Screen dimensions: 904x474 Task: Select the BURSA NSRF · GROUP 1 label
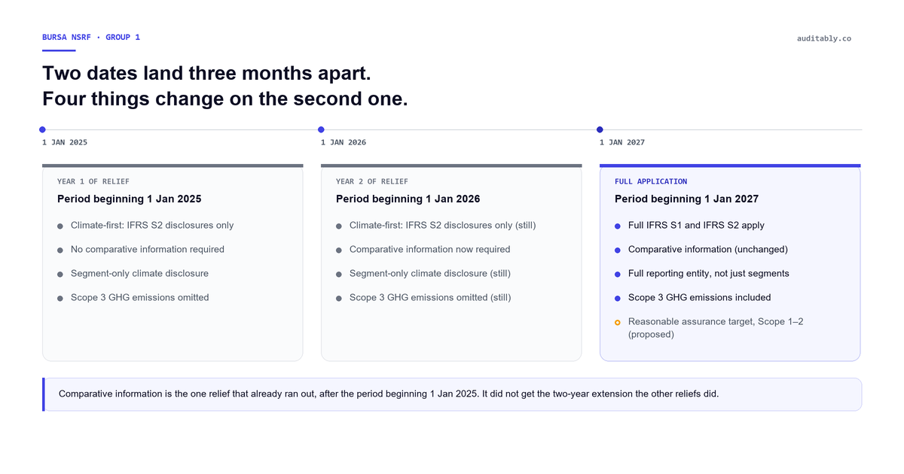[x=91, y=37]
